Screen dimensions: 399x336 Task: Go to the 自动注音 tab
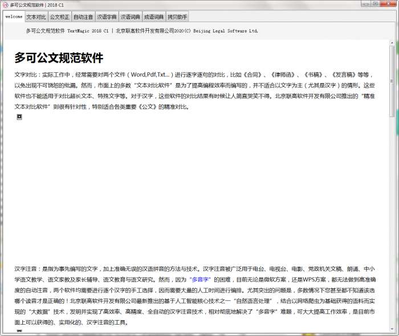[x=83, y=17]
